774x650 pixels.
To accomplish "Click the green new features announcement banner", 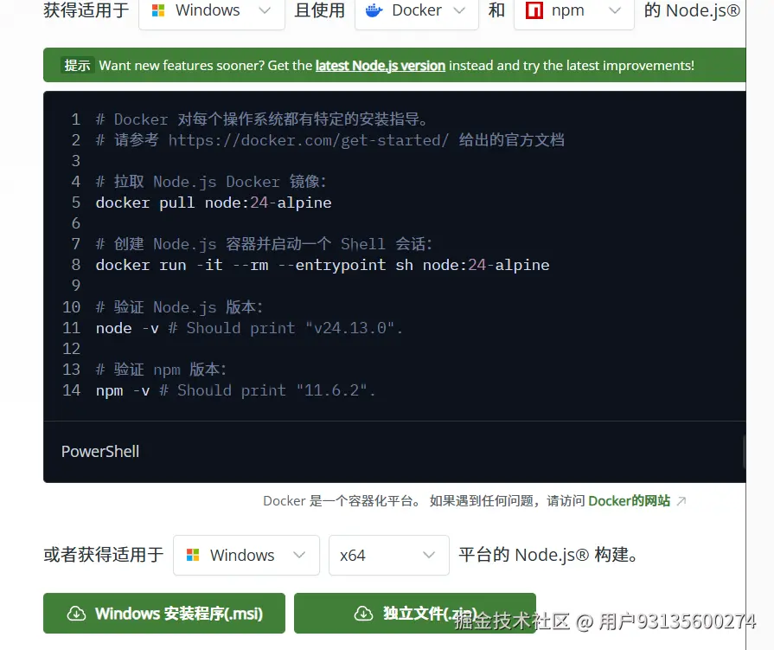I will tap(394, 65).
